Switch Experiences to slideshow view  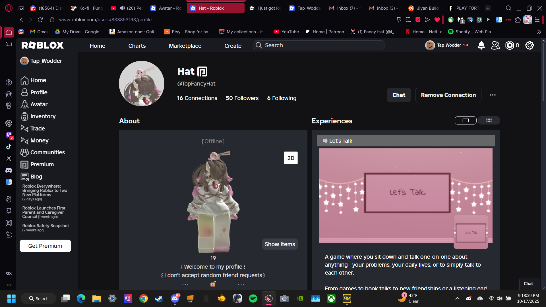[466, 121]
